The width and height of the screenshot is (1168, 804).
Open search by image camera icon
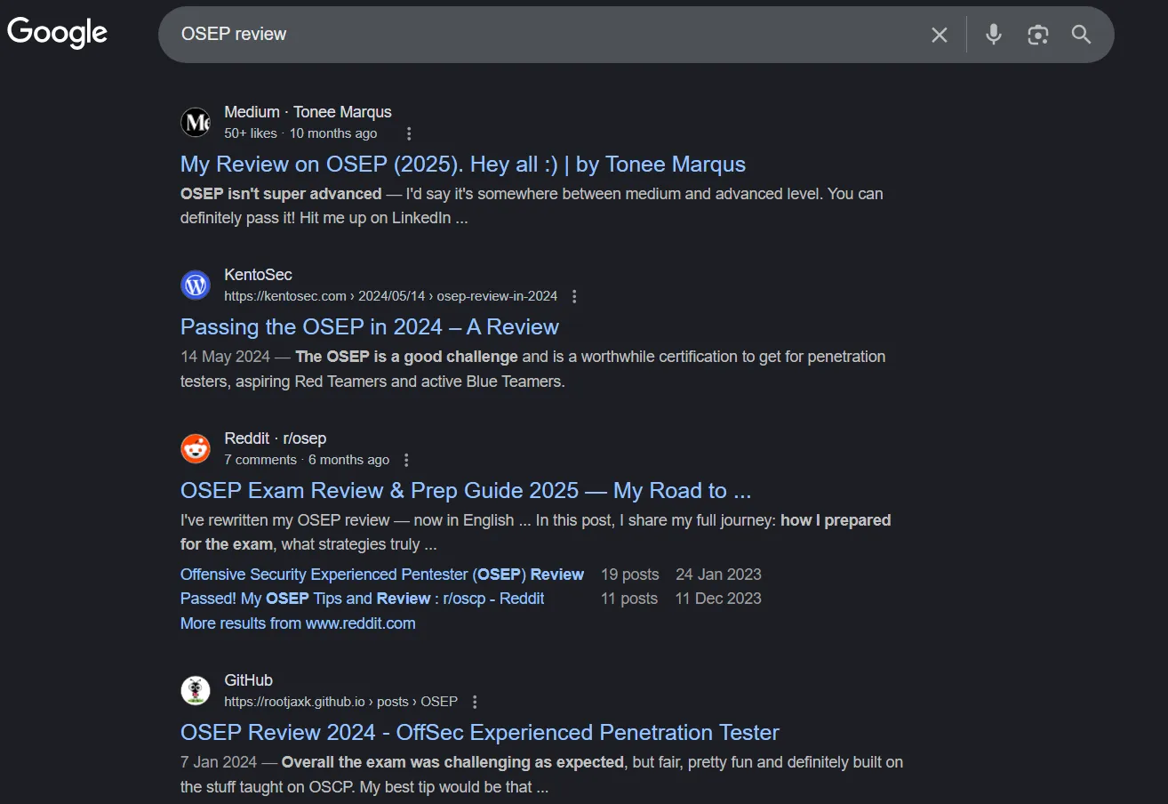[1037, 35]
